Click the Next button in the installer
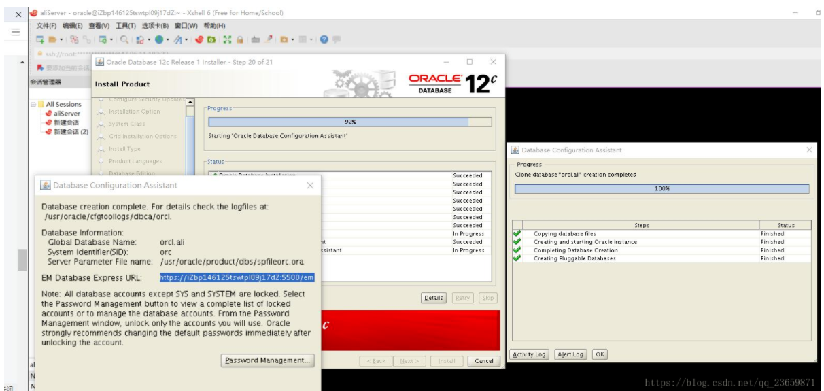Screen dimensions: 824x391 point(410,360)
